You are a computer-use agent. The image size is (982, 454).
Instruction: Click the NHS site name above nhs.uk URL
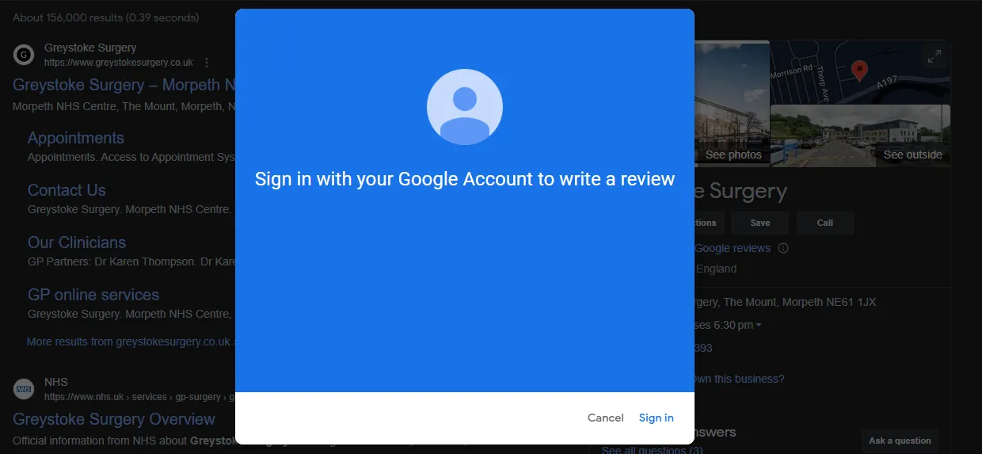point(56,382)
